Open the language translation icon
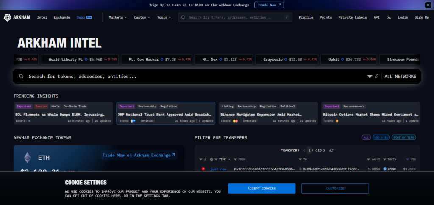 (x=389, y=17)
